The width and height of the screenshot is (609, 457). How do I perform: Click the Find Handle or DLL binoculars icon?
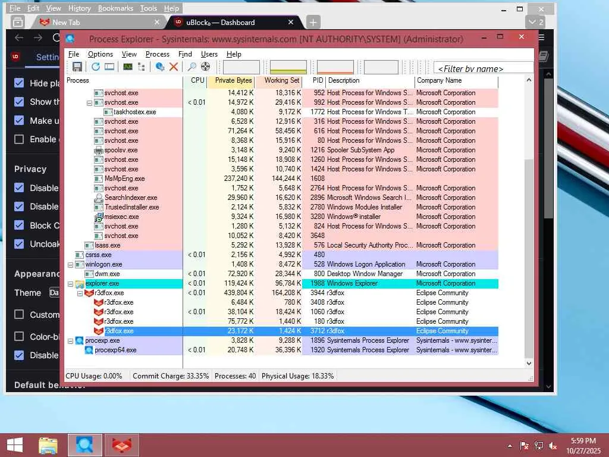click(192, 67)
